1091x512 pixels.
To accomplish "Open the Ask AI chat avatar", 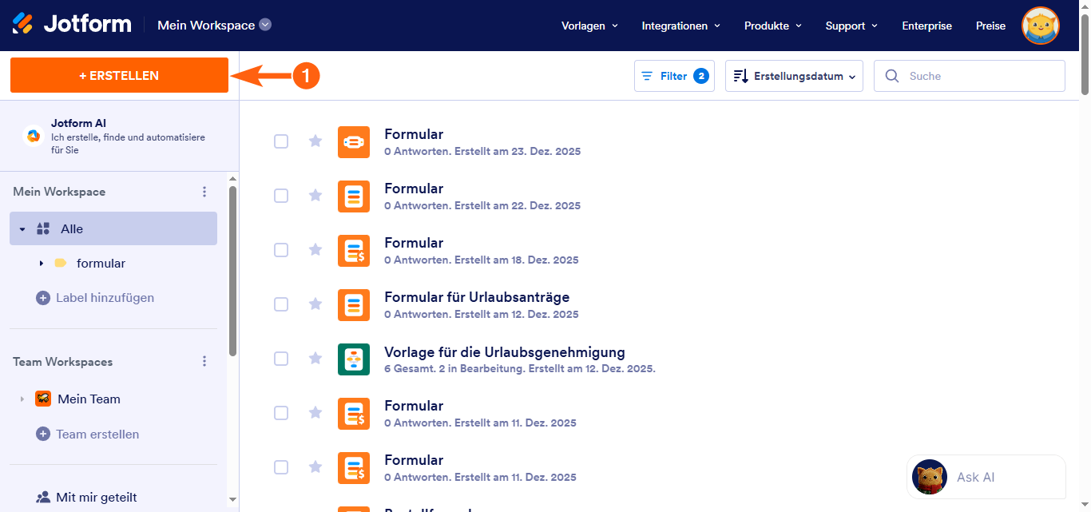I will tap(928, 477).
